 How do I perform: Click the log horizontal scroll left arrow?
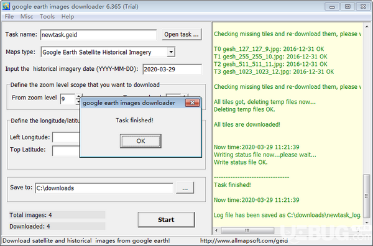pos(216,230)
